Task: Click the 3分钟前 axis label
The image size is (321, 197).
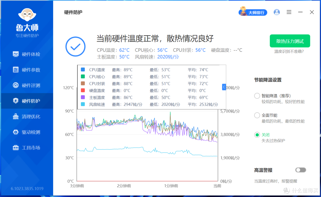Action: 77,186
